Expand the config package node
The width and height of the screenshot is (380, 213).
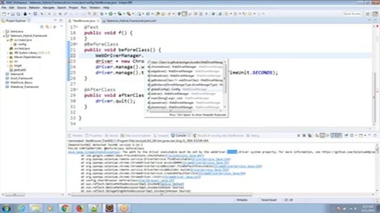click(11, 44)
